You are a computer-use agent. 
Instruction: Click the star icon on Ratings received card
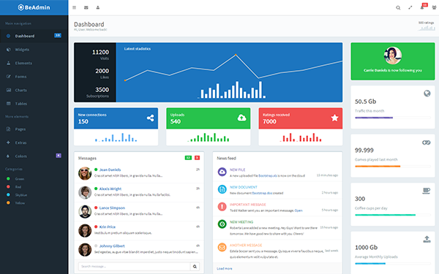(334, 118)
